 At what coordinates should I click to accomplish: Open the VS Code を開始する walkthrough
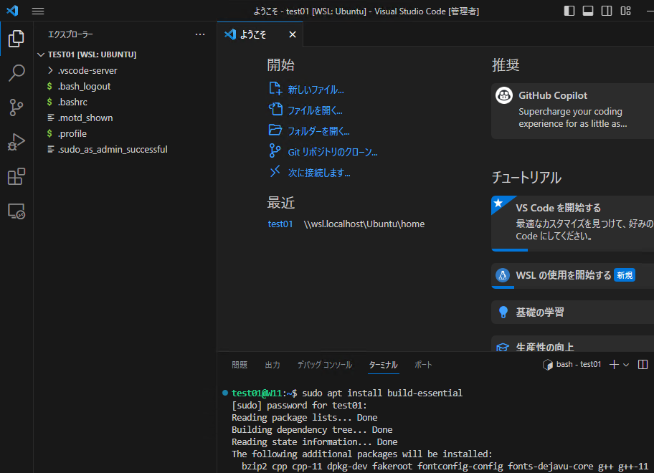click(573, 224)
